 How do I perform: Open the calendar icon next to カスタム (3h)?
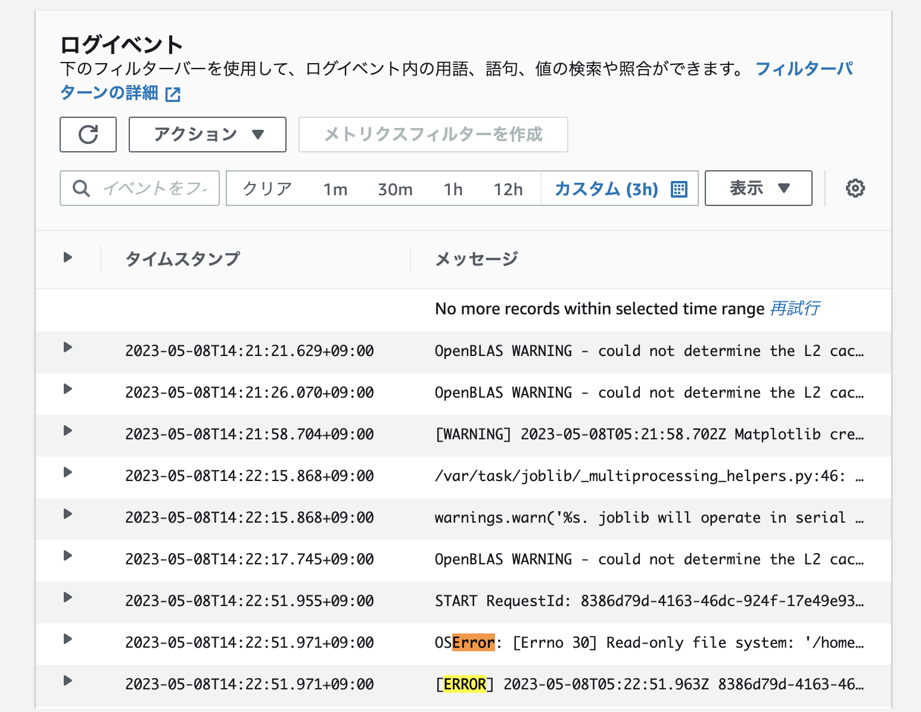[679, 188]
